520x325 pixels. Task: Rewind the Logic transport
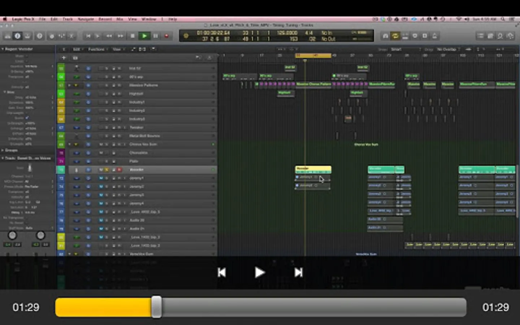(109, 36)
